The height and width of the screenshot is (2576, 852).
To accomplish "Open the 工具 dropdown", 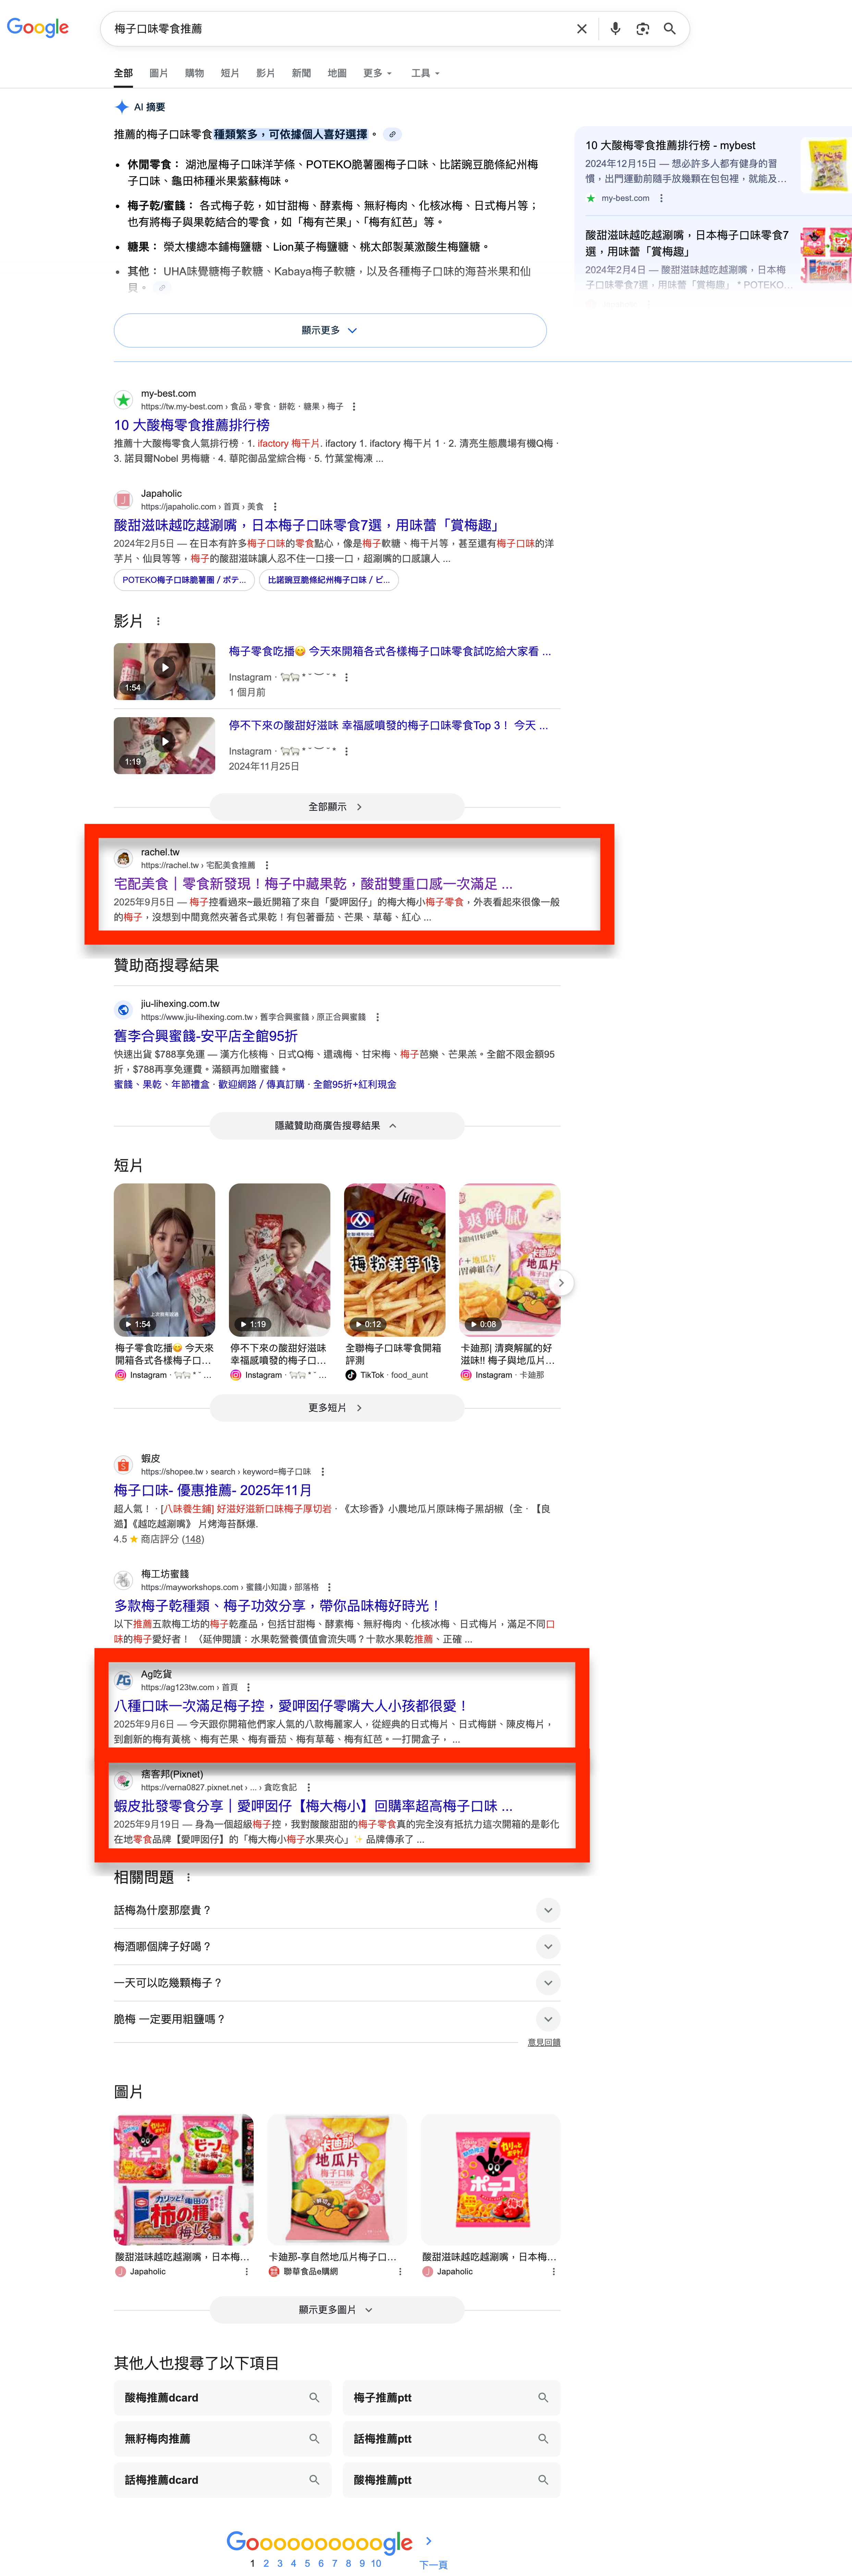I will point(425,73).
